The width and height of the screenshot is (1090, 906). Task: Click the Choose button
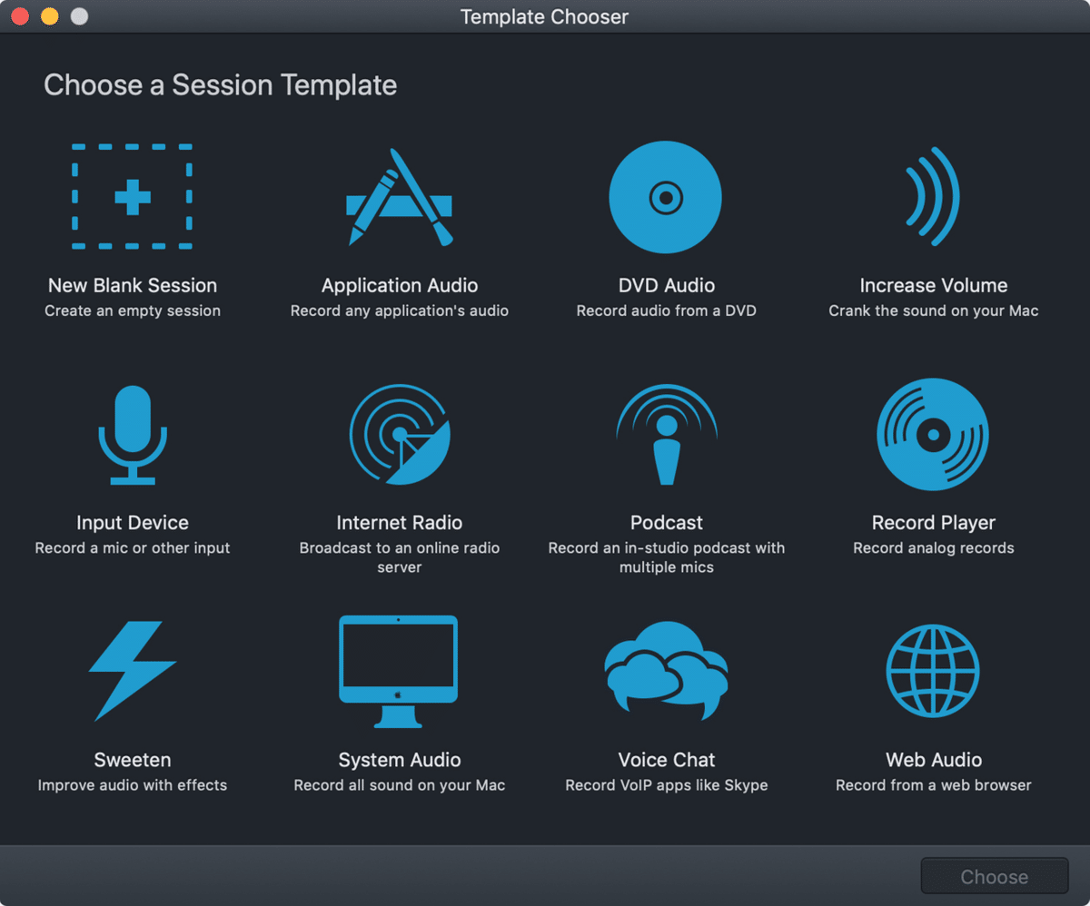995,877
